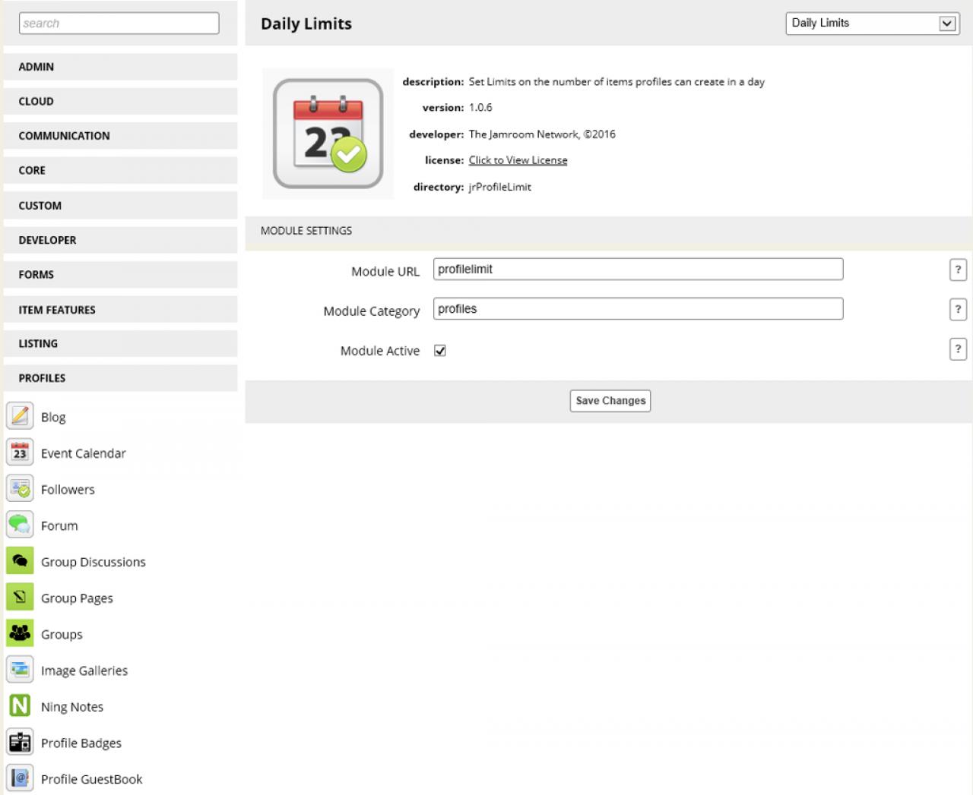973x795 pixels.
Task: Open the Groups module link
Action: [x=62, y=634]
